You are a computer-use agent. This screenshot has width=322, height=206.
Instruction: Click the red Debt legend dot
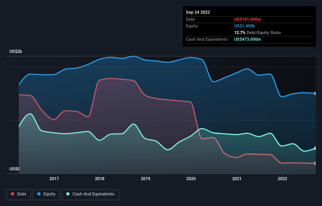point(13,194)
